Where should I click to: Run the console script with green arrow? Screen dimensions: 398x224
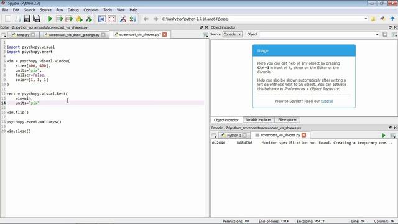click(x=384, y=136)
